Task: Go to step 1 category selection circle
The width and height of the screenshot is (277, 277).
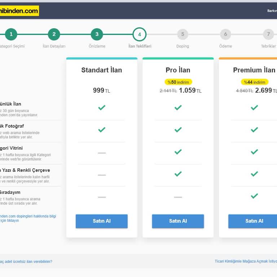Action: (11, 34)
